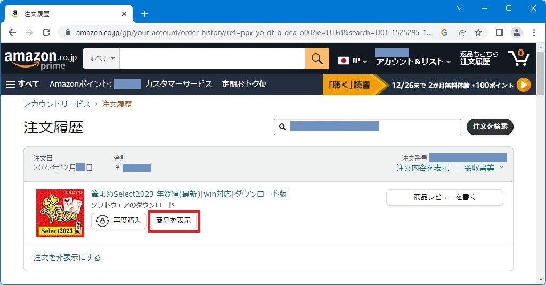Click the browser back arrow
The width and height of the screenshot is (546, 285).
12,32
